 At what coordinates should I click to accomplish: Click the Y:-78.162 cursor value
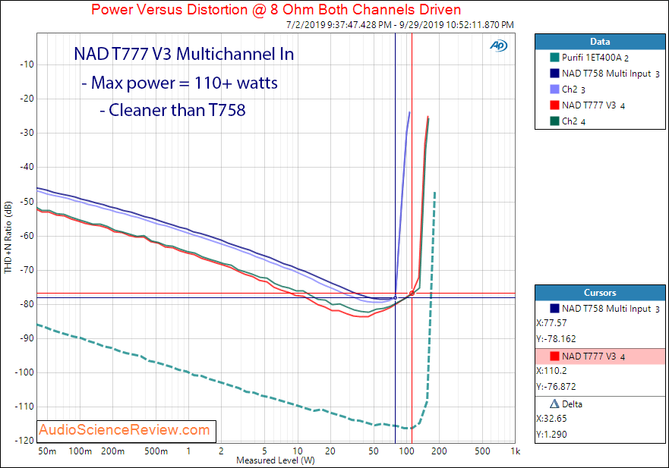[556, 339]
